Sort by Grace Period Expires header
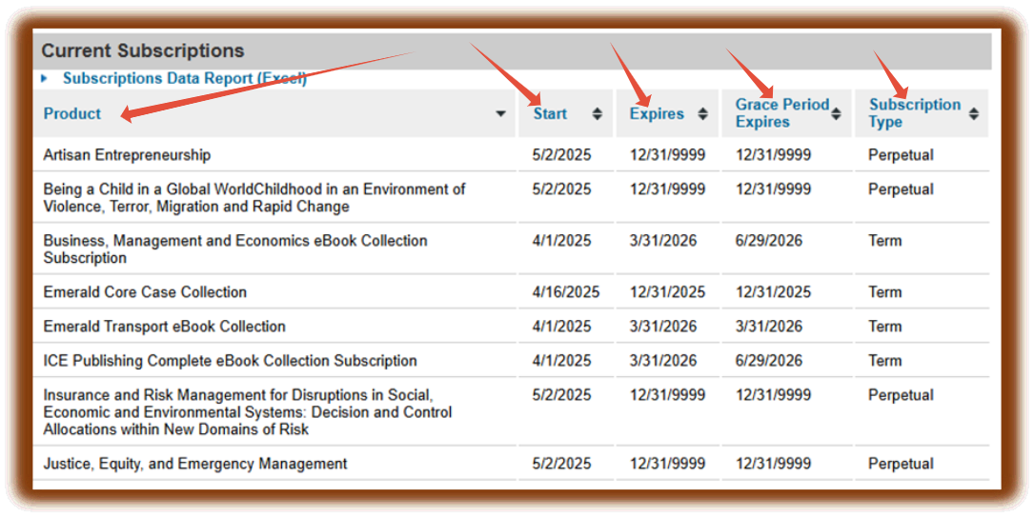1034x518 pixels. 782,113
